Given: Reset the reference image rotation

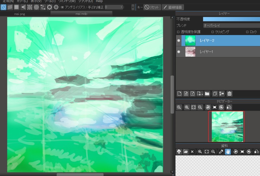Looking at the screenshot, I should [242, 151].
